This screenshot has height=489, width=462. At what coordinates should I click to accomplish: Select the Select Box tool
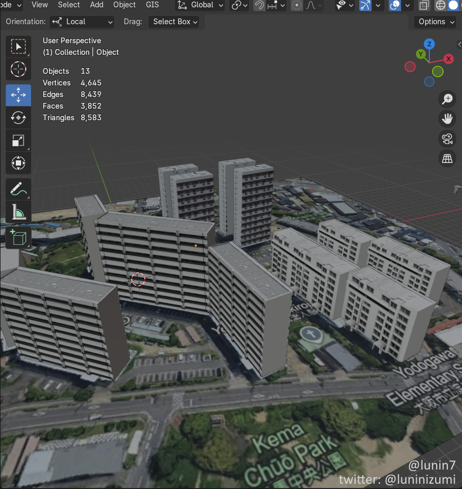tap(18, 46)
